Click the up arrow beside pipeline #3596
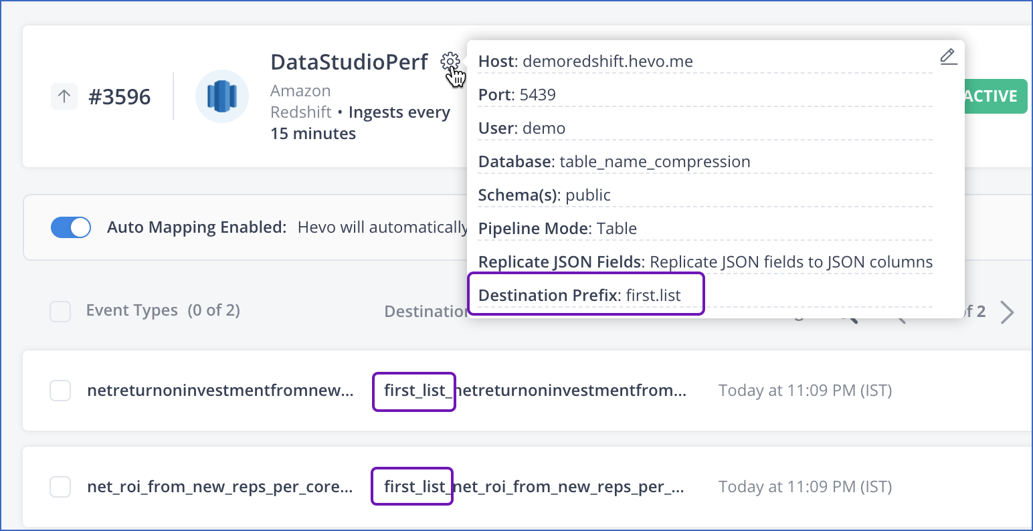Screen dimensions: 1033x531 [x=64, y=96]
